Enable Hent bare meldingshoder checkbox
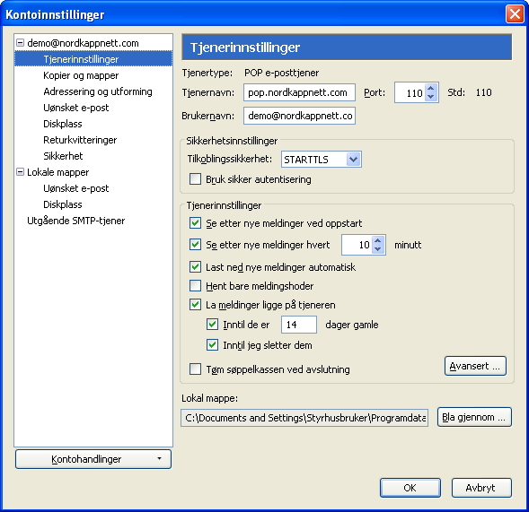Screen dimensions: 529x512 pyautogui.click(x=195, y=286)
